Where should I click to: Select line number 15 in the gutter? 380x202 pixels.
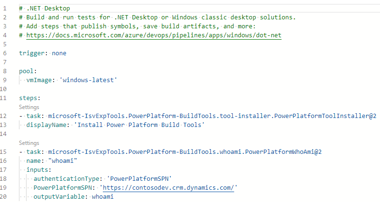pos(3,151)
